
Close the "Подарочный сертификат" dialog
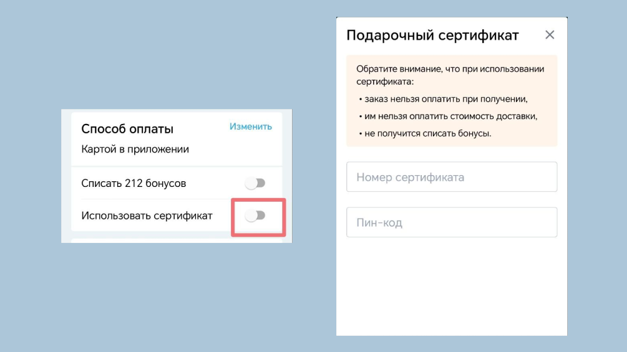[549, 35]
